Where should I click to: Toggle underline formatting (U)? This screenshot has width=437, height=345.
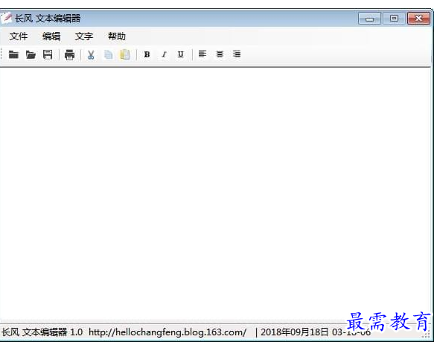click(x=181, y=54)
